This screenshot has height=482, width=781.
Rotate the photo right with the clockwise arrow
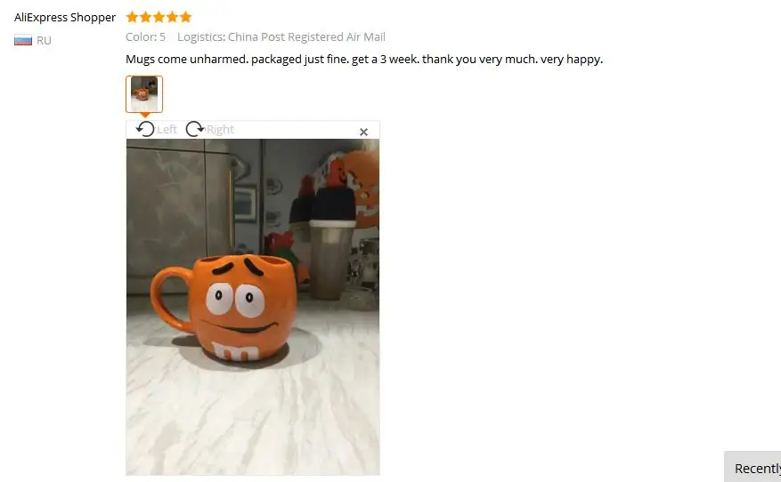(195, 129)
